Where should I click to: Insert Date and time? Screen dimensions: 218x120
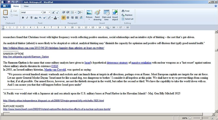(107, 15)
